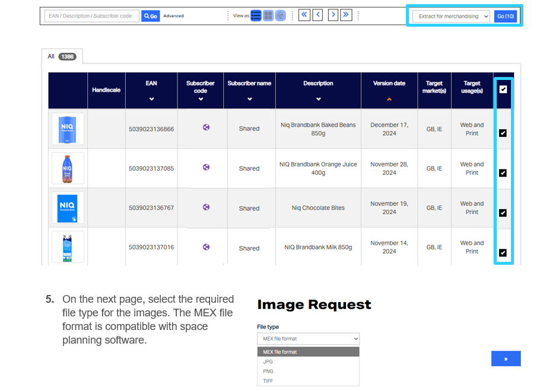
Task: Select EAN 5039023137016 cell
Action: coord(151,247)
